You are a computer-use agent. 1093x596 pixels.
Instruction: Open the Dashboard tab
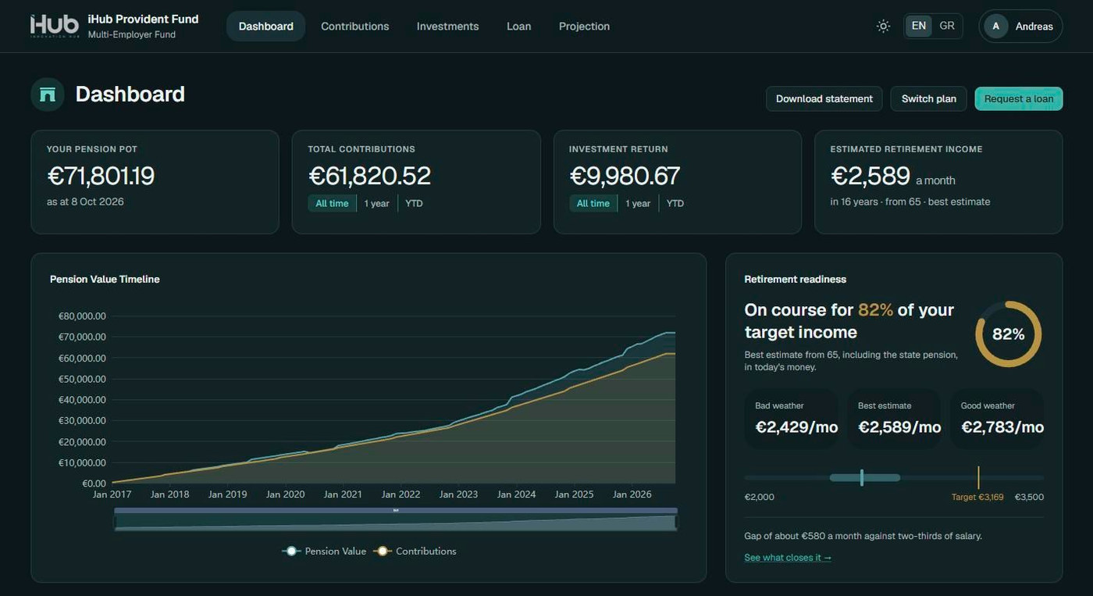[x=266, y=26]
